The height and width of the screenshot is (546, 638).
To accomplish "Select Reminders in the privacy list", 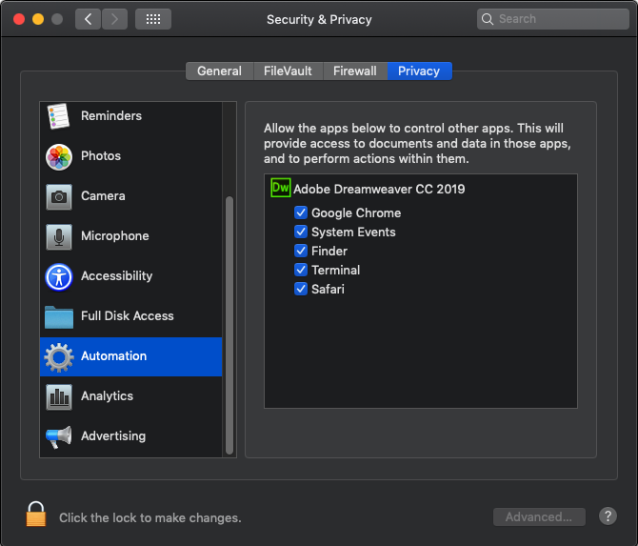I will [x=130, y=116].
